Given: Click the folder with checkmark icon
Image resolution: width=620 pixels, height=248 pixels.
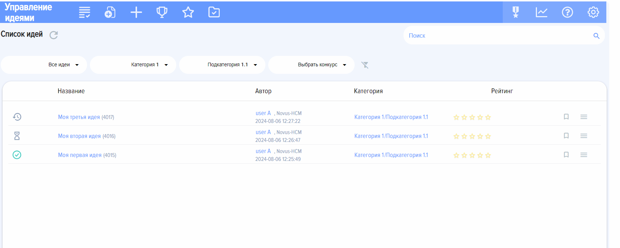Looking at the screenshot, I should (x=214, y=13).
